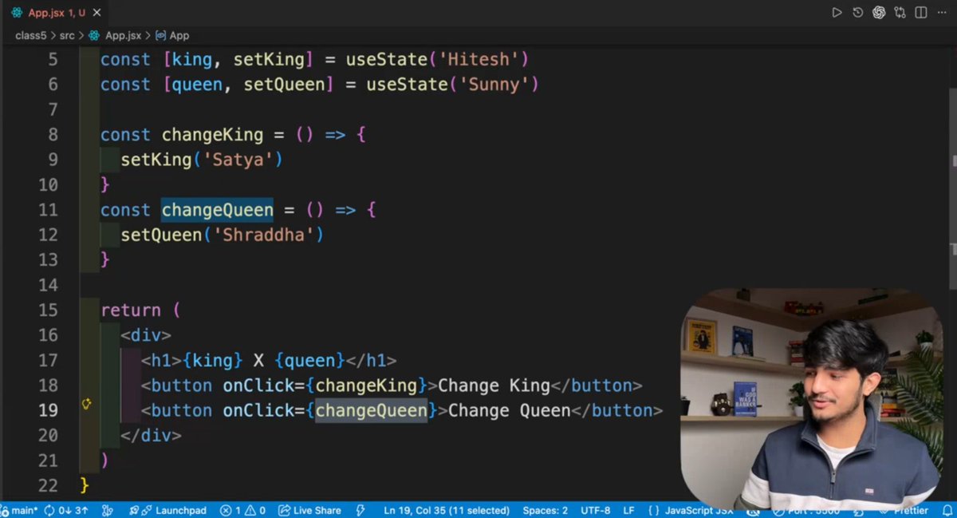957x518 pixels.
Task: Run the code with the play icon
Action: [x=837, y=12]
